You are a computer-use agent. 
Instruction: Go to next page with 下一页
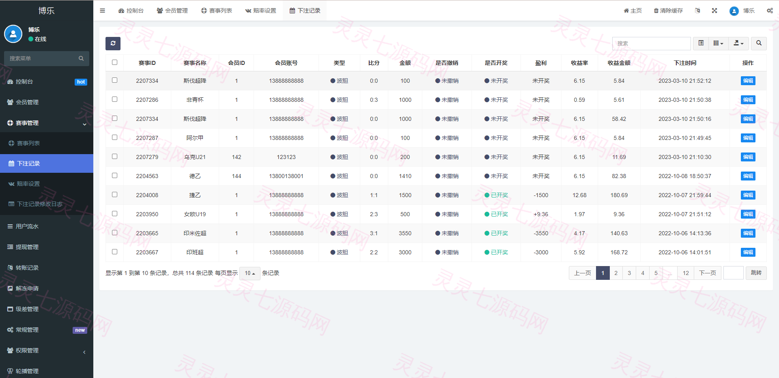point(708,273)
